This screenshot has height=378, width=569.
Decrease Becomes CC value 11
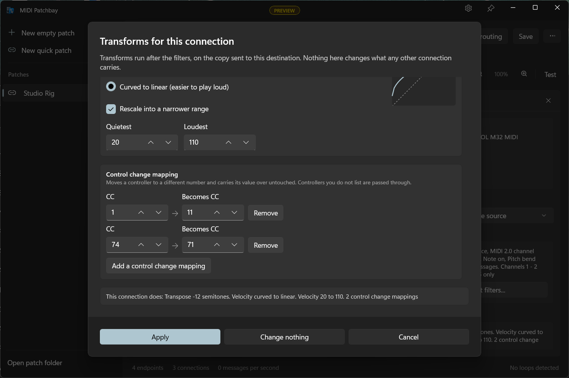pyautogui.click(x=234, y=212)
